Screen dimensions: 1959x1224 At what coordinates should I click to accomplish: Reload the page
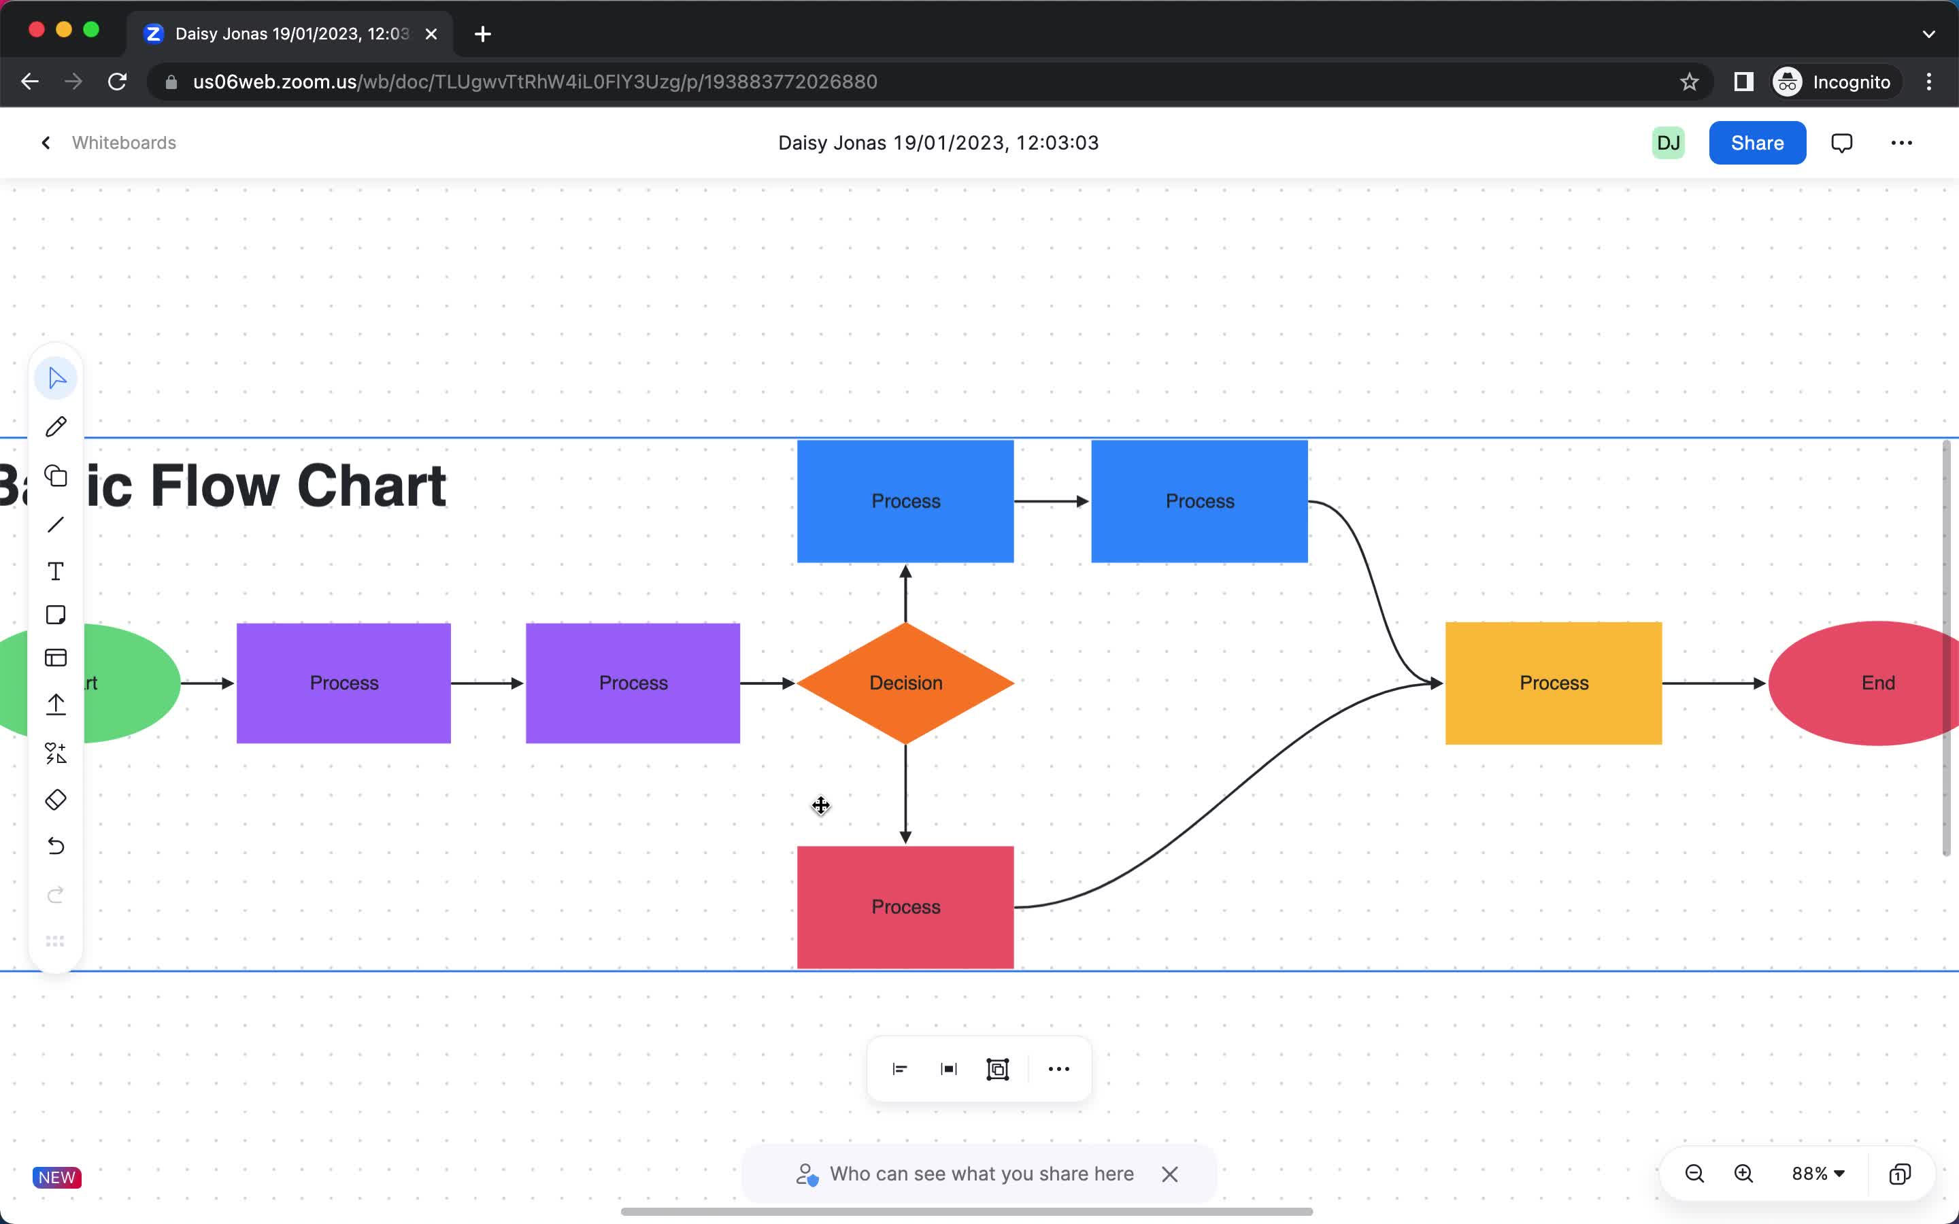pyautogui.click(x=118, y=82)
